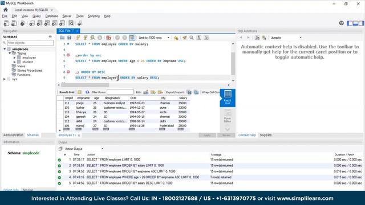Click the create new table icon

coord(39,23)
